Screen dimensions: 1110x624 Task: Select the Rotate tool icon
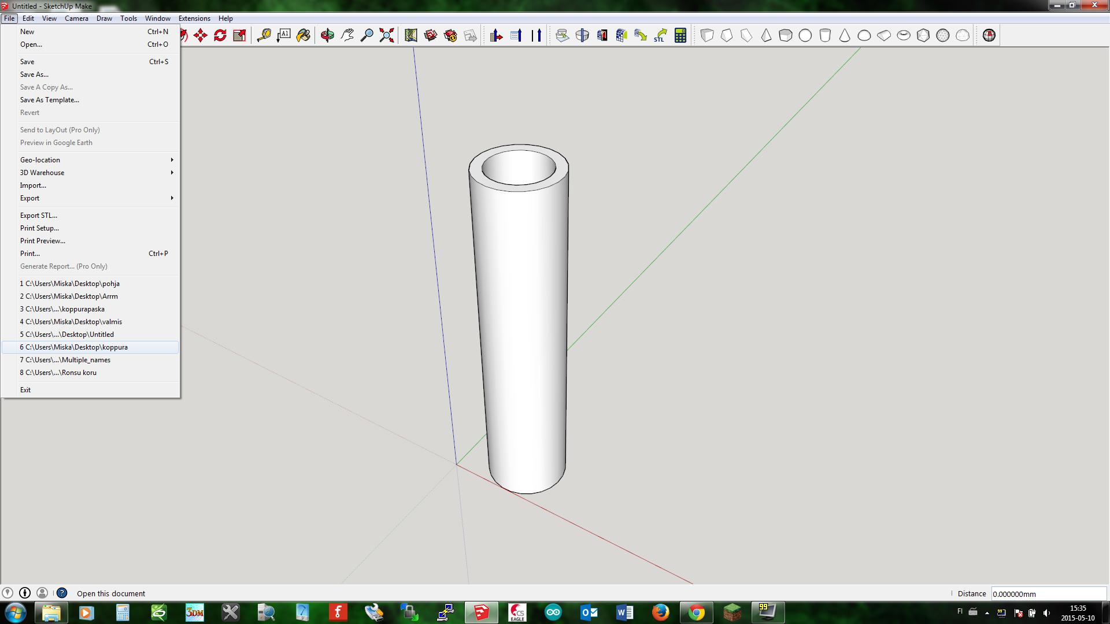tap(220, 35)
